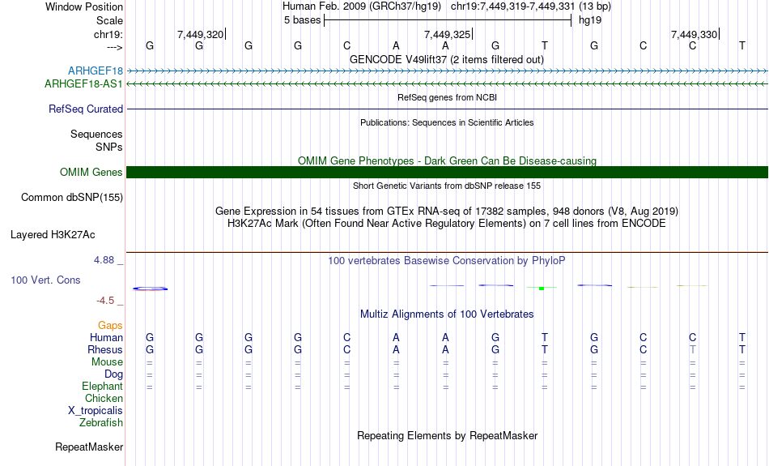
Task: Click the Basewise Conservation by PhyloP title
Action: (447, 261)
